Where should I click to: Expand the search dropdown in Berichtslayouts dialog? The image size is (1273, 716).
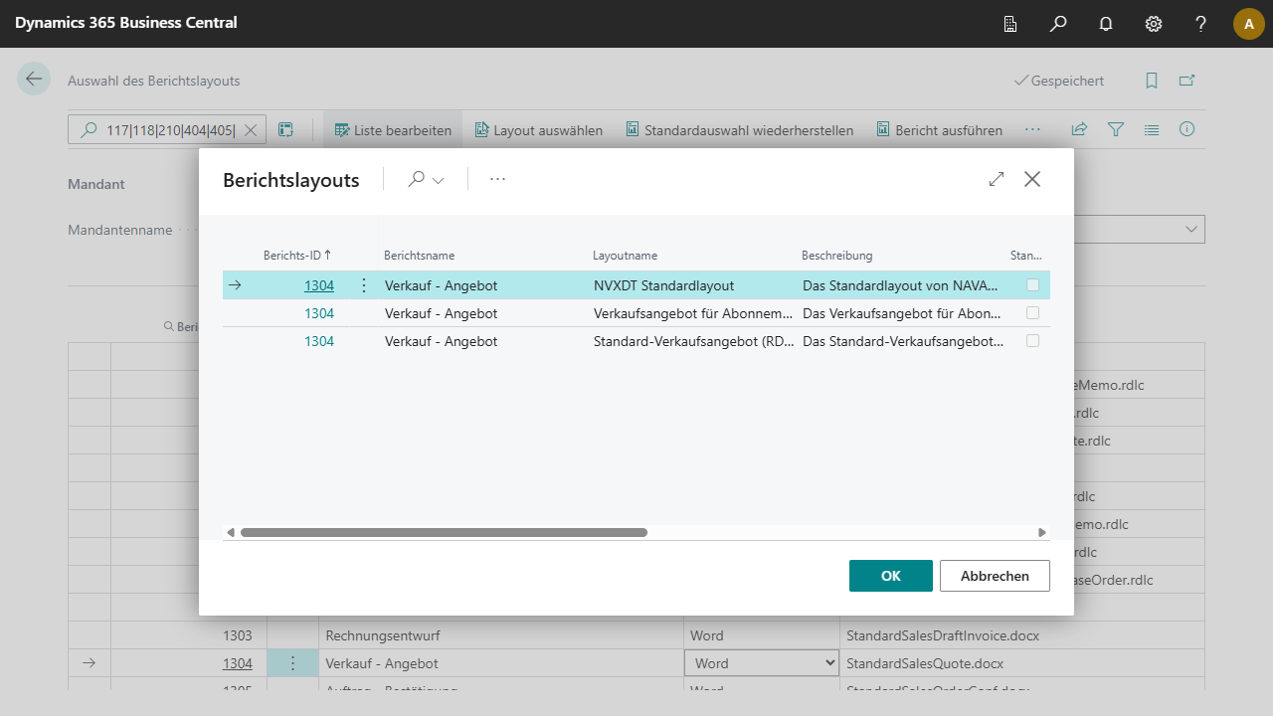(426, 179)
